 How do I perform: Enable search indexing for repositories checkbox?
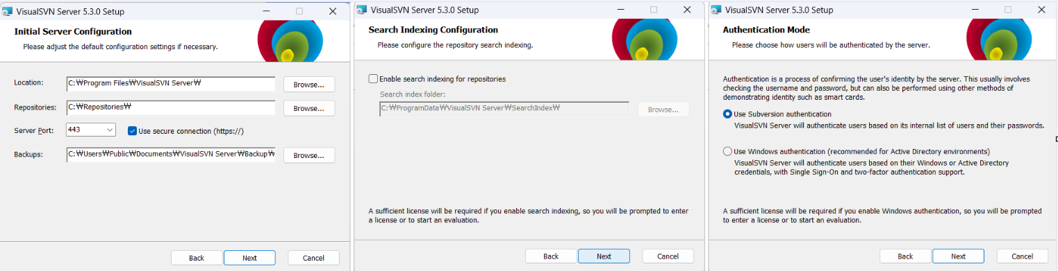(373, 79)
